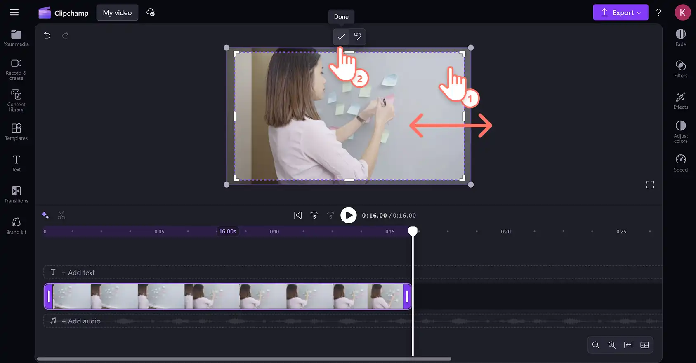Screen dimensions: 696x363
Task: Click the clip's right trim handle
Action: coord(407,296)
